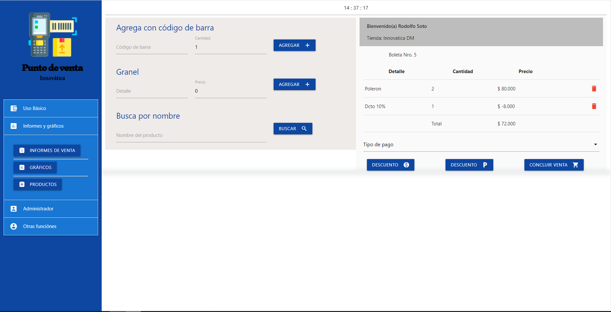The height and width of the screenshot is (312, 611).
Task: Open the Gráficos view
Action: pos(35,167)
